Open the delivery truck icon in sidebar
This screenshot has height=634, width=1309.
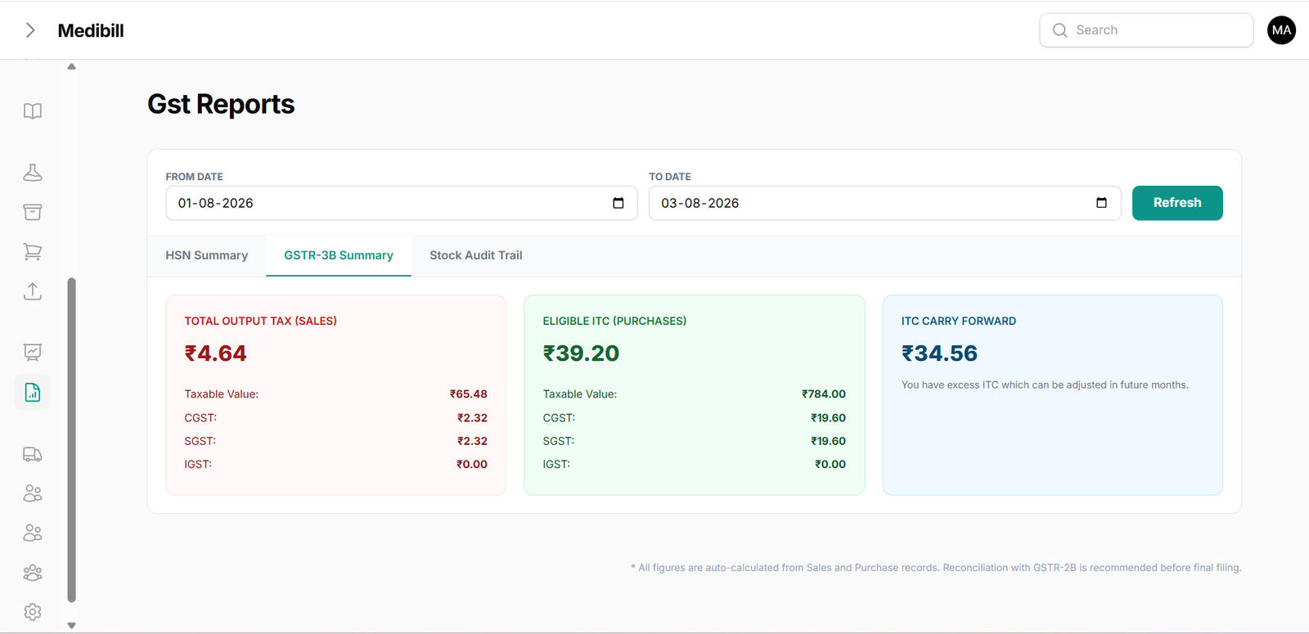click(33, 454)
